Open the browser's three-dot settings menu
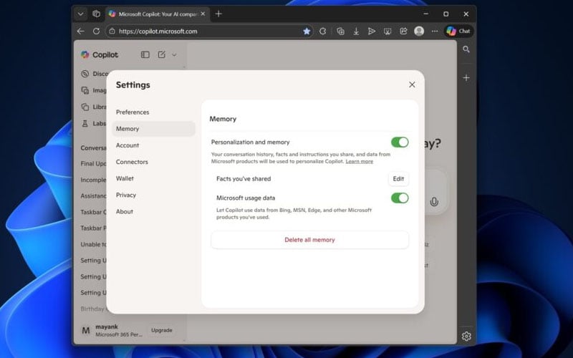This screenshot has width=573, height=358. coord(435,32)
